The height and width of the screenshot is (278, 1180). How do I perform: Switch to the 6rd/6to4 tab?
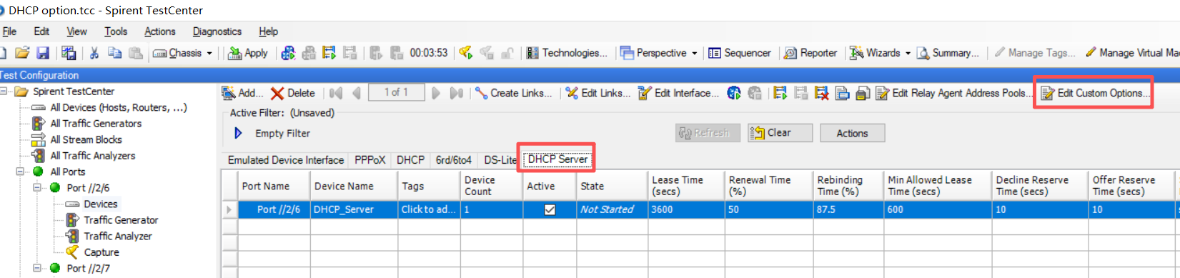454,160
